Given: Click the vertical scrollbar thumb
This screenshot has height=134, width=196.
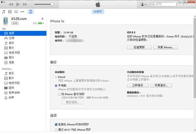Looking at the screenshot, I should coord(195,58).
